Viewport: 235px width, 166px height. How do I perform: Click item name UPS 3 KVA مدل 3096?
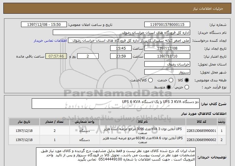pyautogui.click(x=143, y=131)
